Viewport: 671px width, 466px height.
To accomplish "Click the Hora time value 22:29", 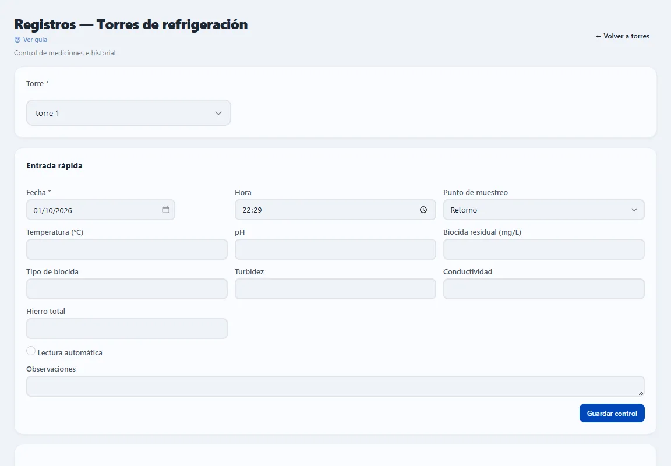I will pyautogui.click(x=252, y=210).
